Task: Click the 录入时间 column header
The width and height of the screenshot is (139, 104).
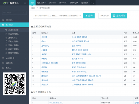Action: 105,98
